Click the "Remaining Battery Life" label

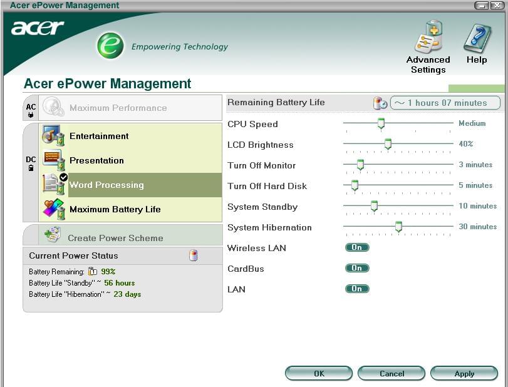(276, 102)
